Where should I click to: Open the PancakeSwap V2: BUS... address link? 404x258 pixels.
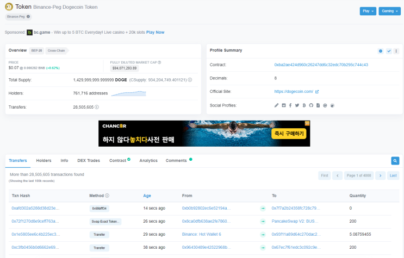(295, 222)
